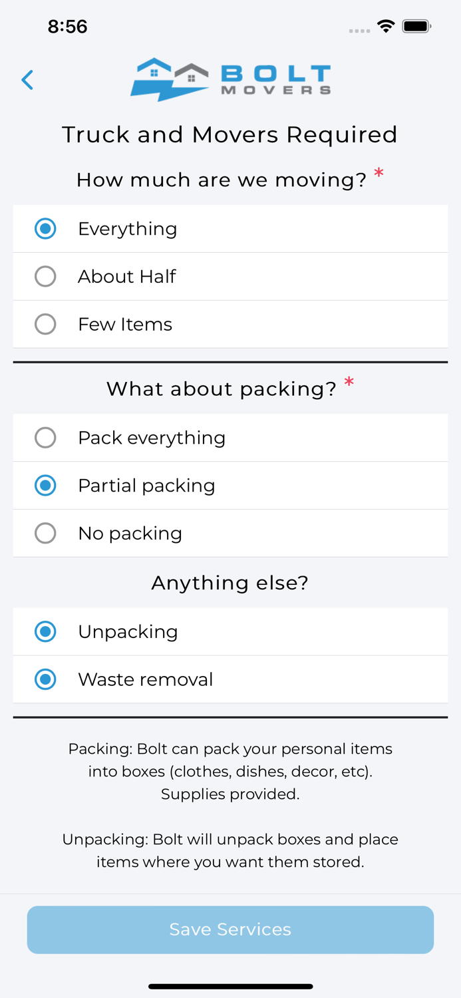Select Few Items radio button
The height and width of the screenshot is (998, 461).
pyautogui.click(x=45, y=325)
